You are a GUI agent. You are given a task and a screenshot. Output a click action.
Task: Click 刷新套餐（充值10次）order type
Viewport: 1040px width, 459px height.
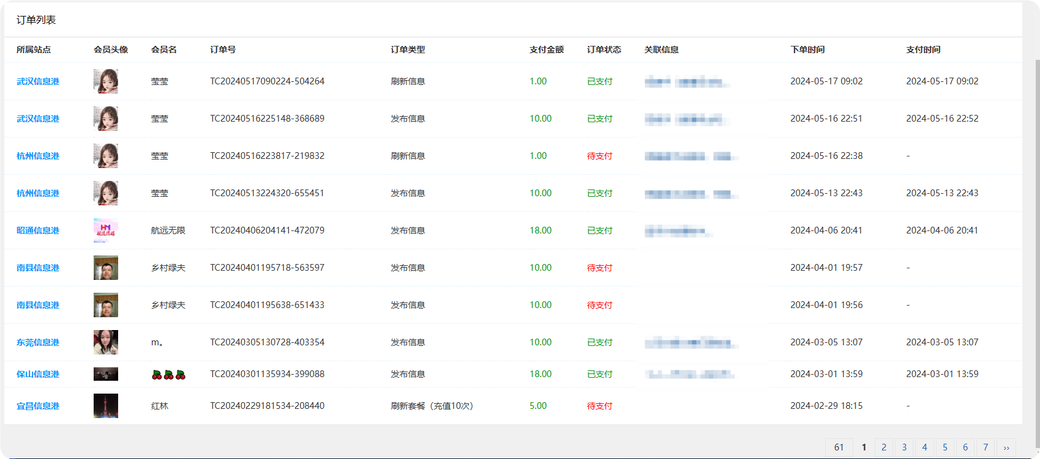pyautogui.click(x=432, y=406)
